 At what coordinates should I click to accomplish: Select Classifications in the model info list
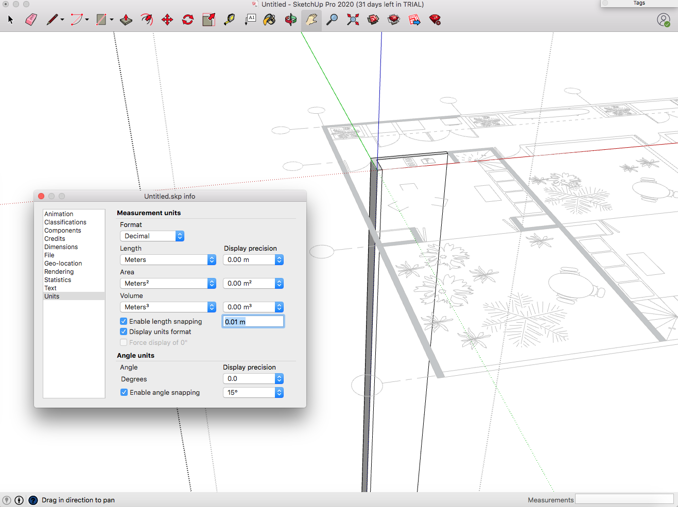[x=74, y=222]
